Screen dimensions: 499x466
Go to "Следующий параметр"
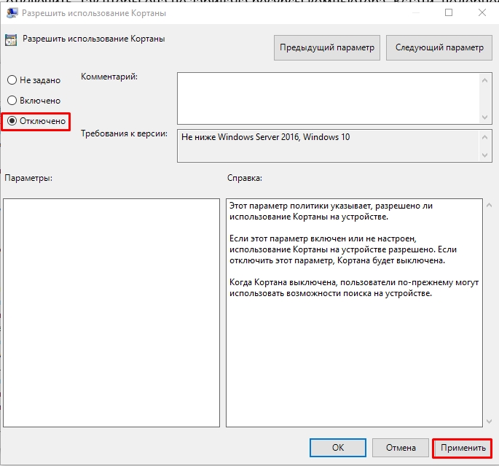pos(439,47)
